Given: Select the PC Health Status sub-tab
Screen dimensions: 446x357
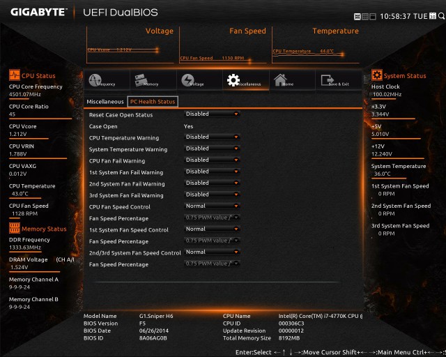Looking at the screenshot, I should point(153,102).
